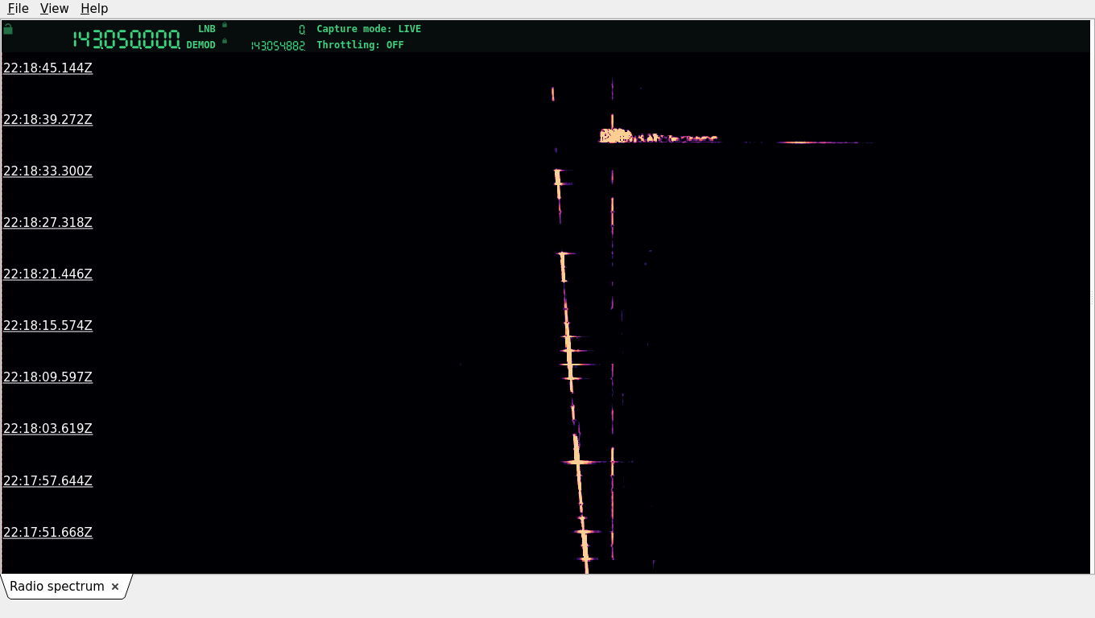Click the 22:17:51.668Z waterfall timestamp
The width and height of the screenshot is (1095, 618).
tap(48, 533)
